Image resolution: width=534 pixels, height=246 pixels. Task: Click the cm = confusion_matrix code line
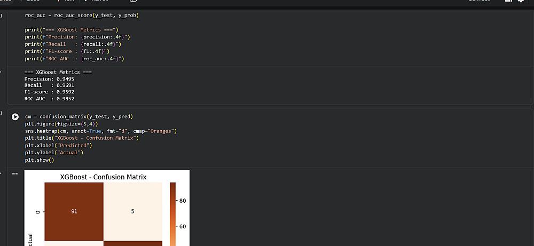point(78,117)
